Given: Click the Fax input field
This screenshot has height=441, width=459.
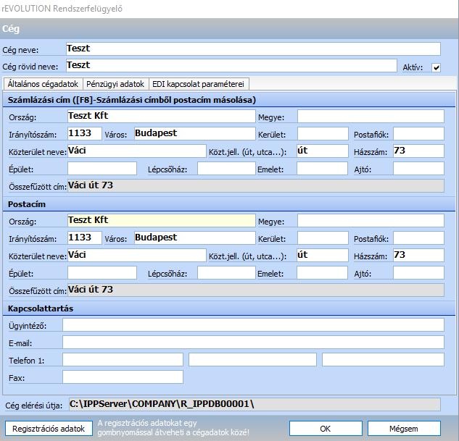Looking at the screenshot, I should [x=123, y=377].
